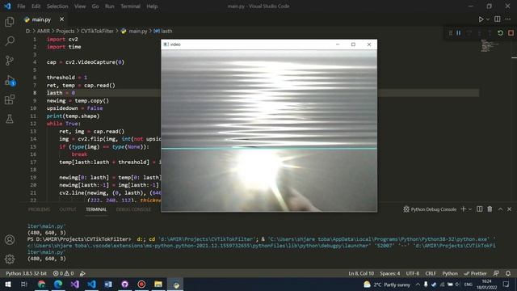Click the editor minimap
The height and width of the screenshot is (291, 517).
pos(489,45)
